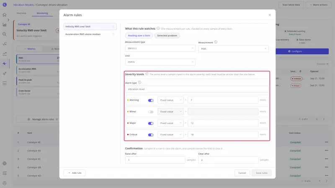
Task: Click the Critical threshold value field
Action: 223,135
